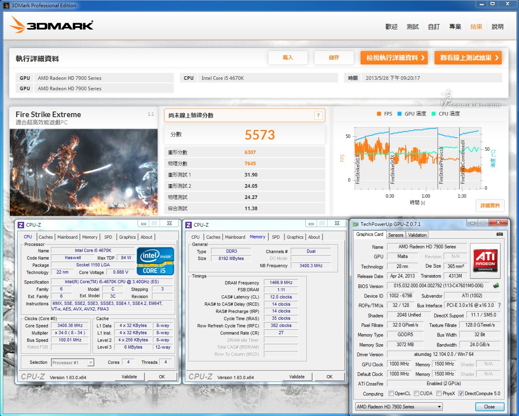
Task: Click the DRAM Frequency value 1466.9 MHz
Action: pyautogui.click(x=281, y=283)
